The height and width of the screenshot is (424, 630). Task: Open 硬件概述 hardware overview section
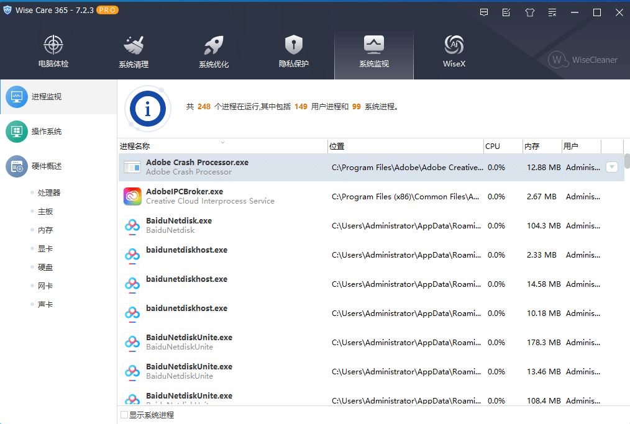pyautogui.click(x=46, y=166)
